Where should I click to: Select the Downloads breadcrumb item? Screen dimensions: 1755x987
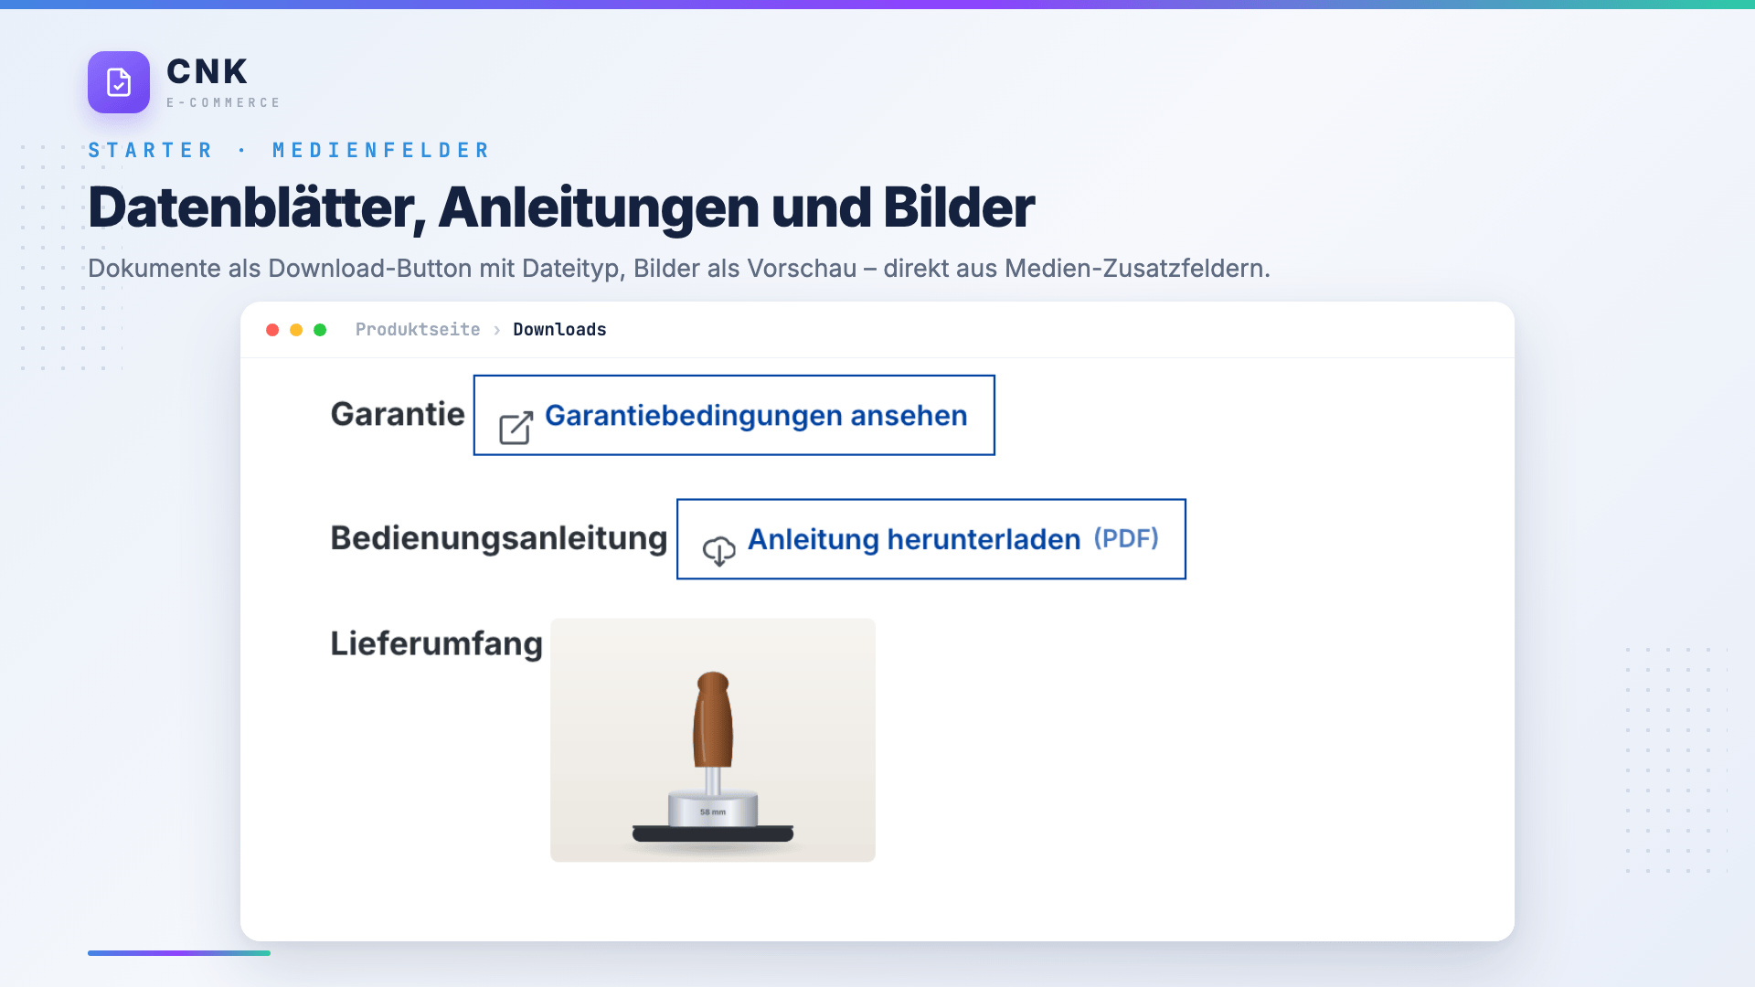pos(559,330)
